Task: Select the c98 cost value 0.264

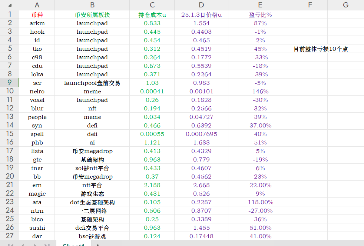Action: pos(152,57)
